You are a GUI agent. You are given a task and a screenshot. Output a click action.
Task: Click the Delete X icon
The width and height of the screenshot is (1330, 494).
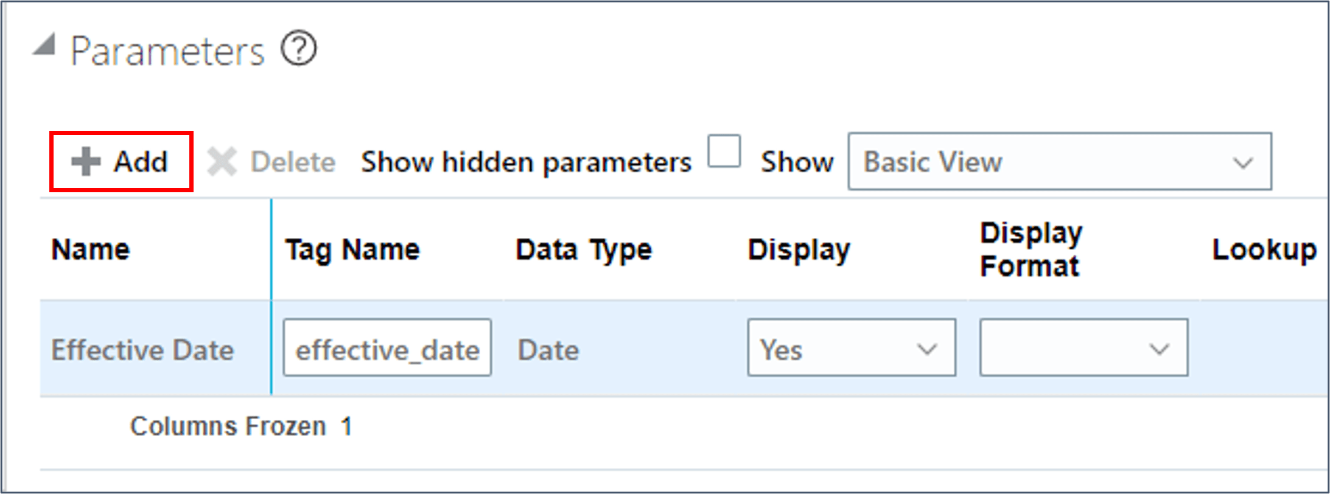pos(222,161)
